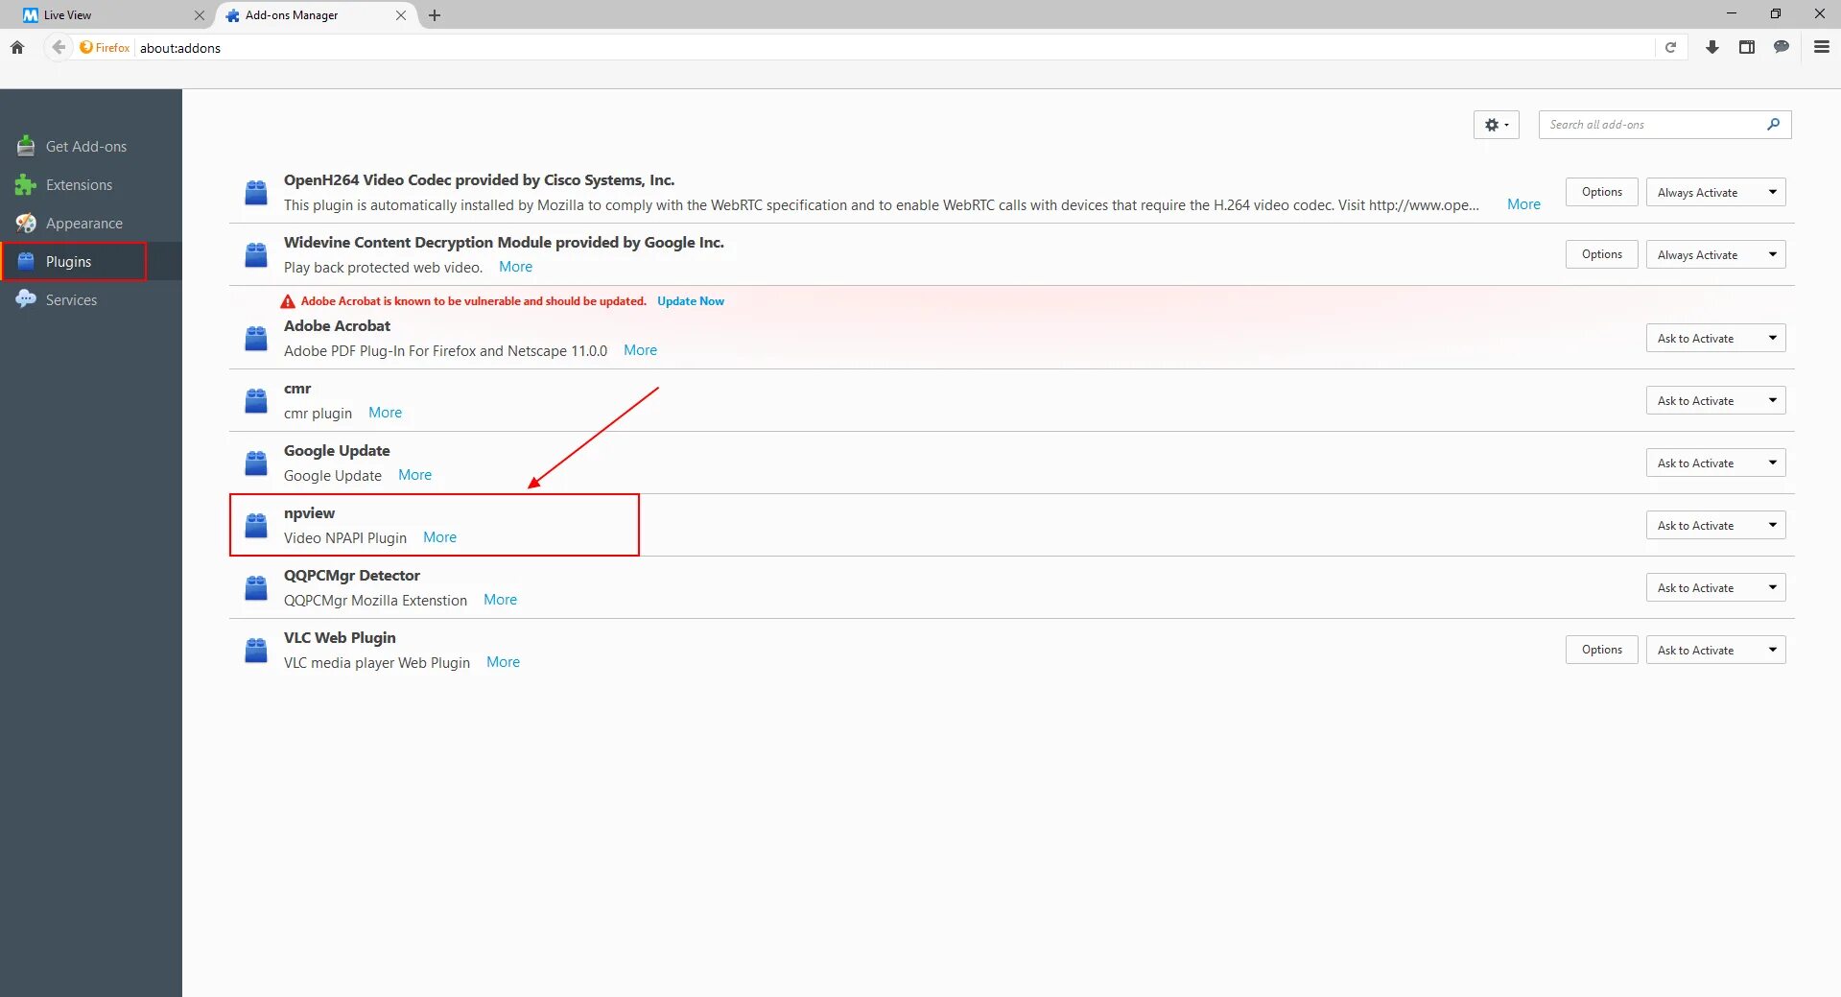
Task: Close the Live View tab
Action: (200, 15)
